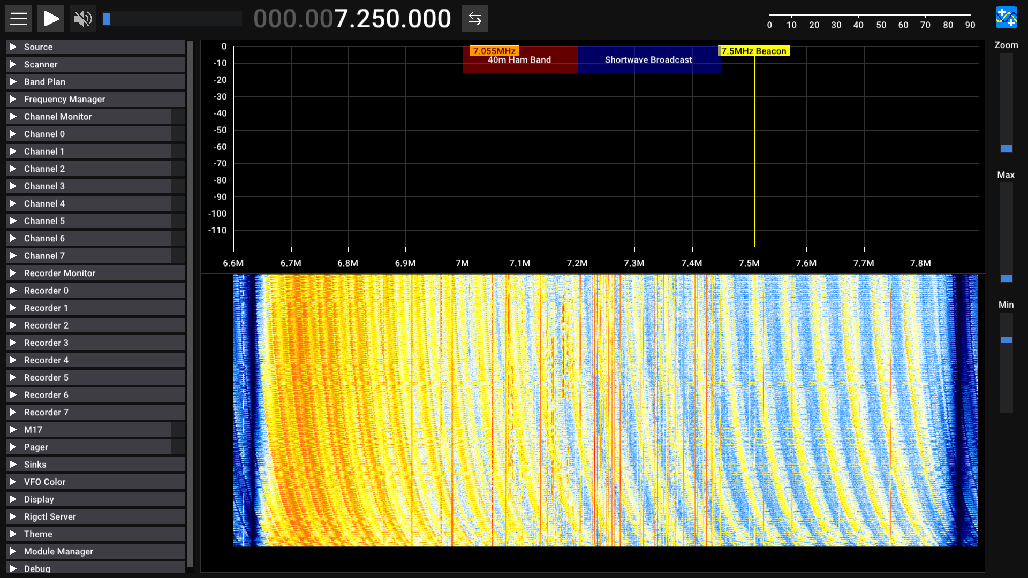Click the Recorder Monitor header
Image resolution: width=1028 pixels, height=578 pixels.
[59, 273]
